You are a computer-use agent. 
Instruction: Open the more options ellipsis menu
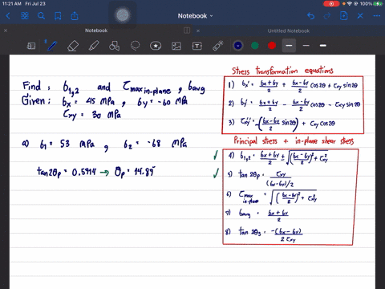pyautogui.click(x=377, y=16)
